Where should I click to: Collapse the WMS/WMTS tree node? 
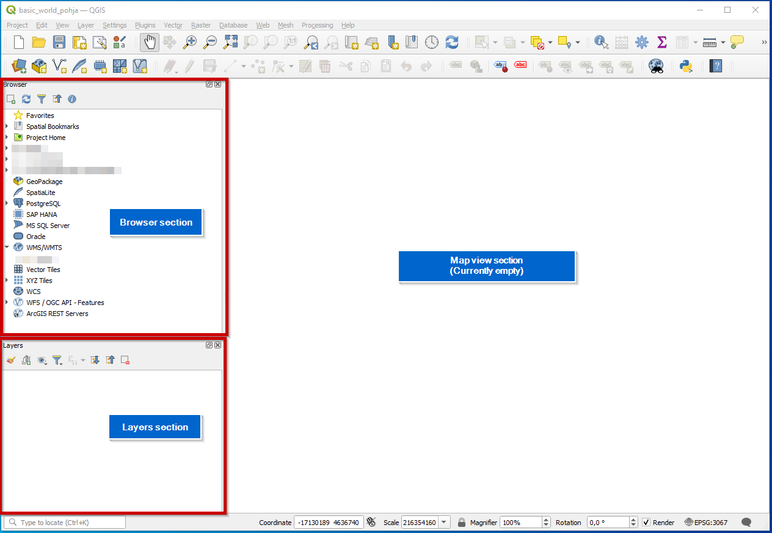tap(7, 248)
